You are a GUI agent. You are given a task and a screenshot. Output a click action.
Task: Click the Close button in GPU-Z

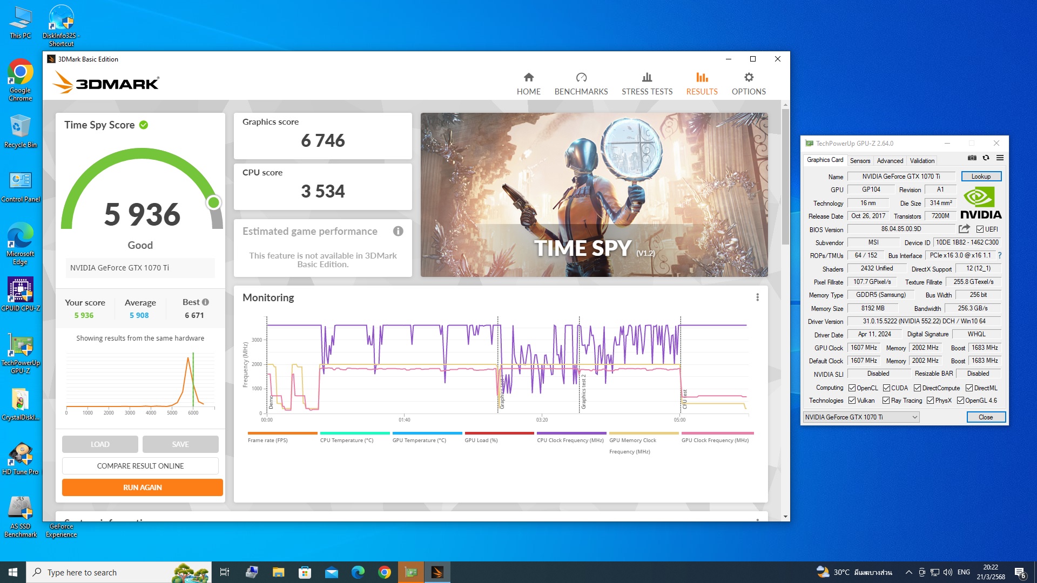pos(986,417)
